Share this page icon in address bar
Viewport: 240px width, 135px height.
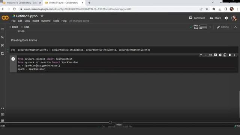(201, 9)
